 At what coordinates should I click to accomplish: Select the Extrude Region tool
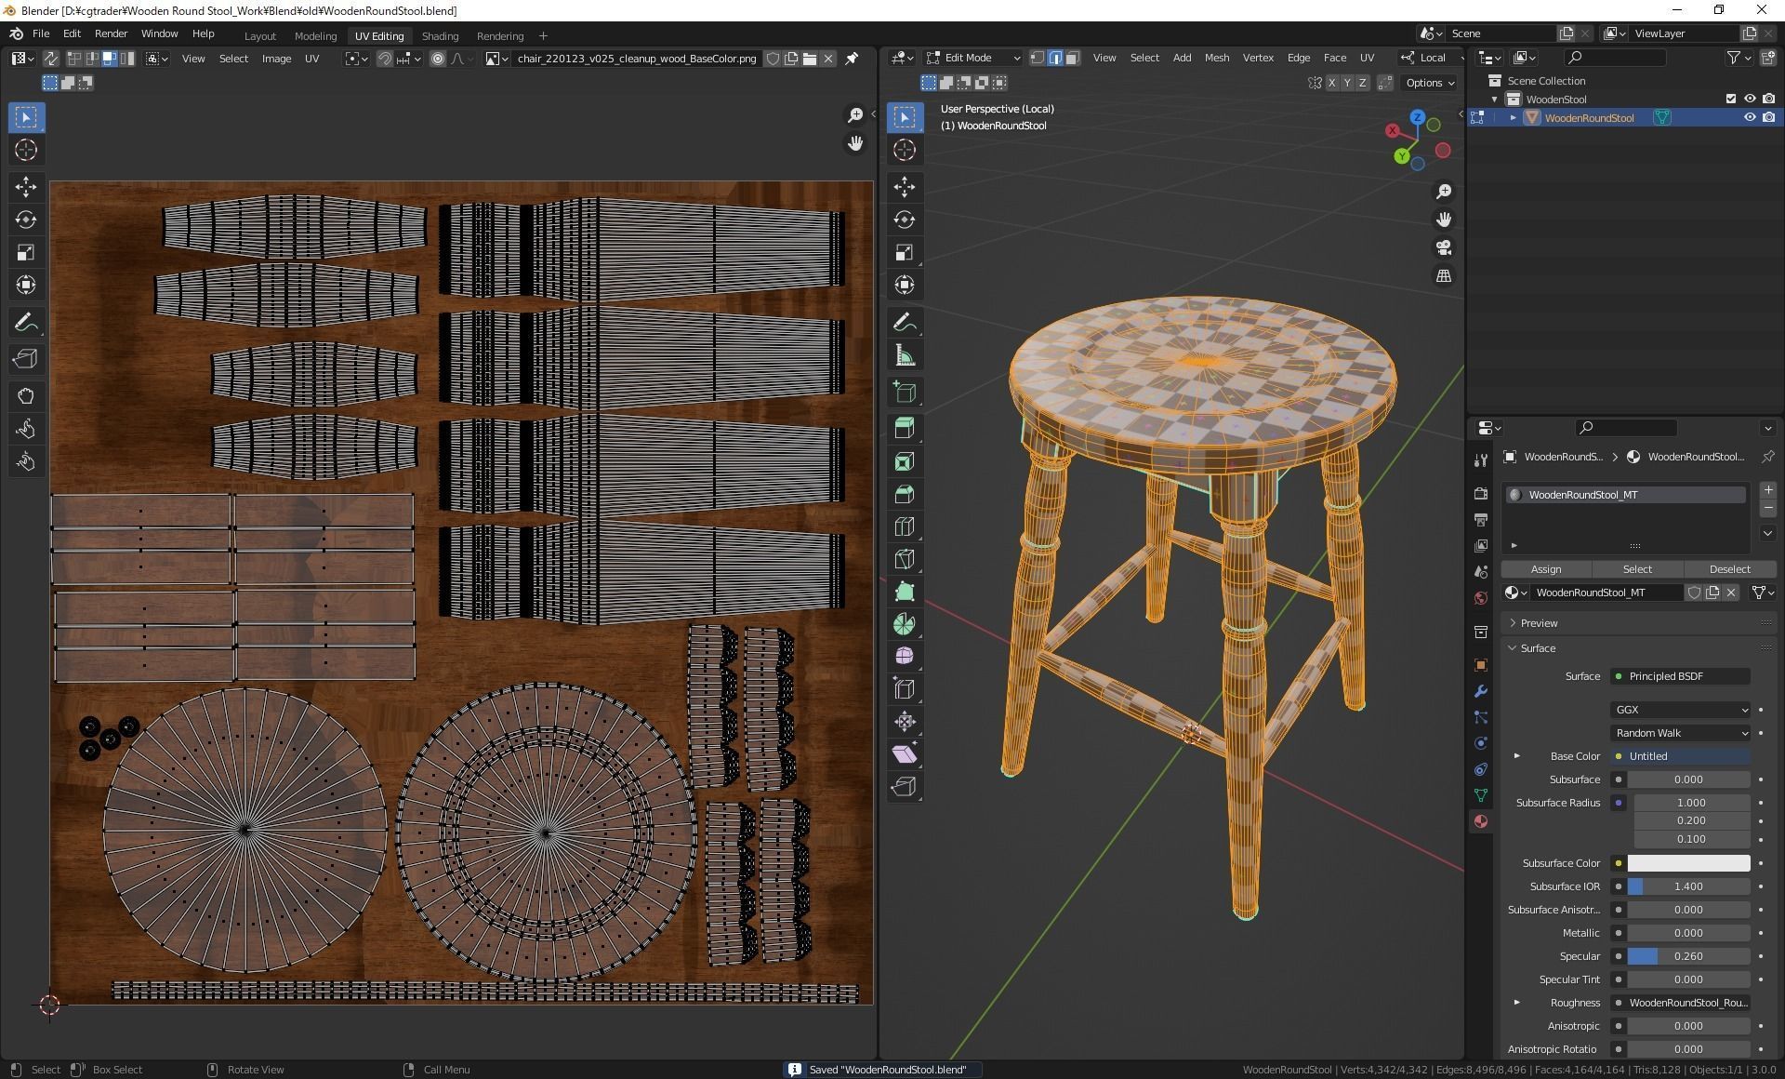coord(905,428)
